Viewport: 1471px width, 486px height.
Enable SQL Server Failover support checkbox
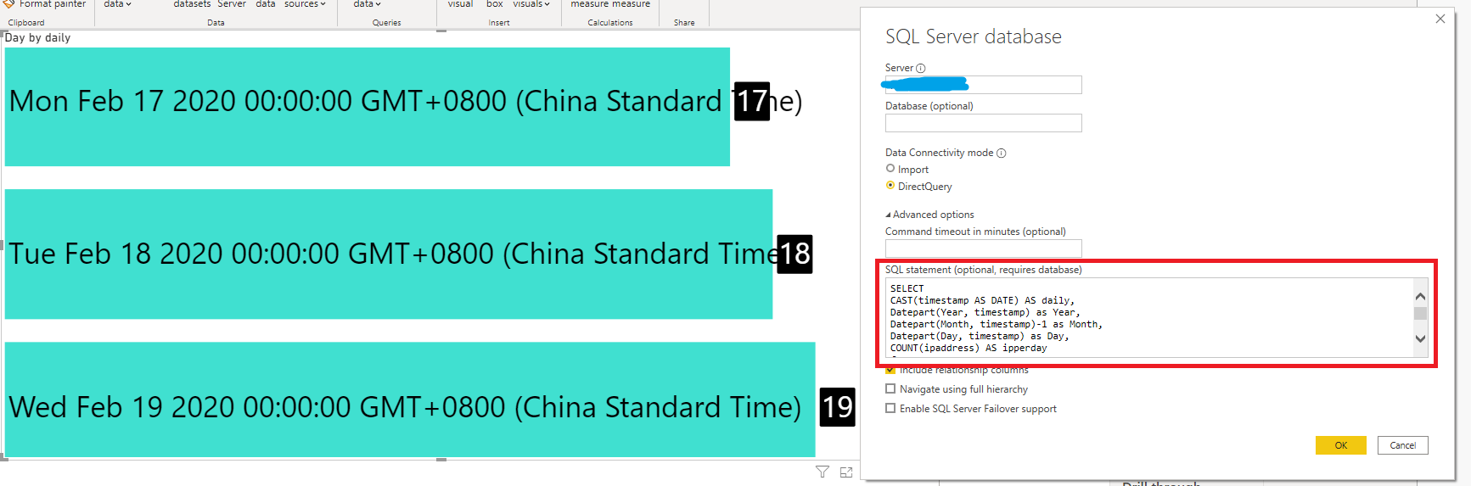pos(890,408)
